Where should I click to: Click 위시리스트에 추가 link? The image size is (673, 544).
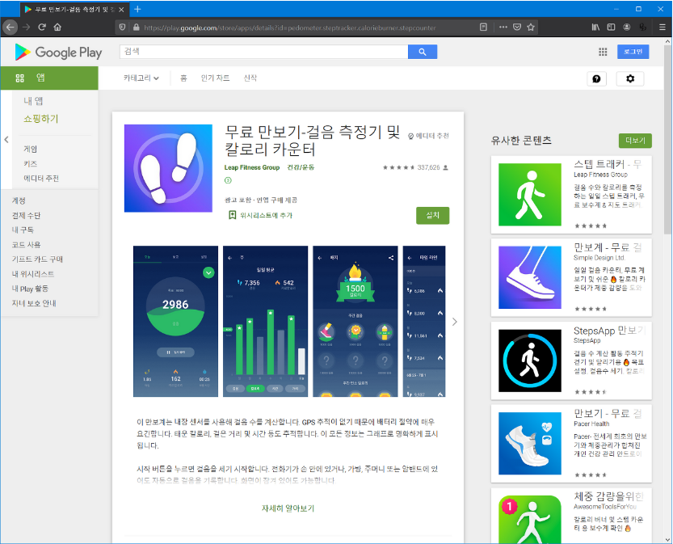266,216
